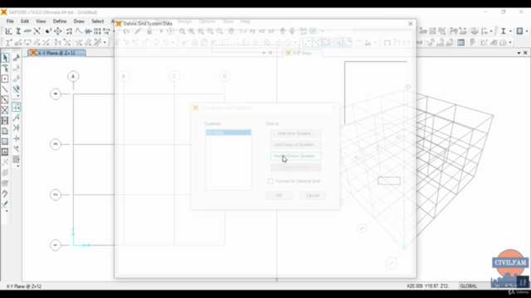Click OK in Coordinate/Grid Systems dialog

point(279,195)
